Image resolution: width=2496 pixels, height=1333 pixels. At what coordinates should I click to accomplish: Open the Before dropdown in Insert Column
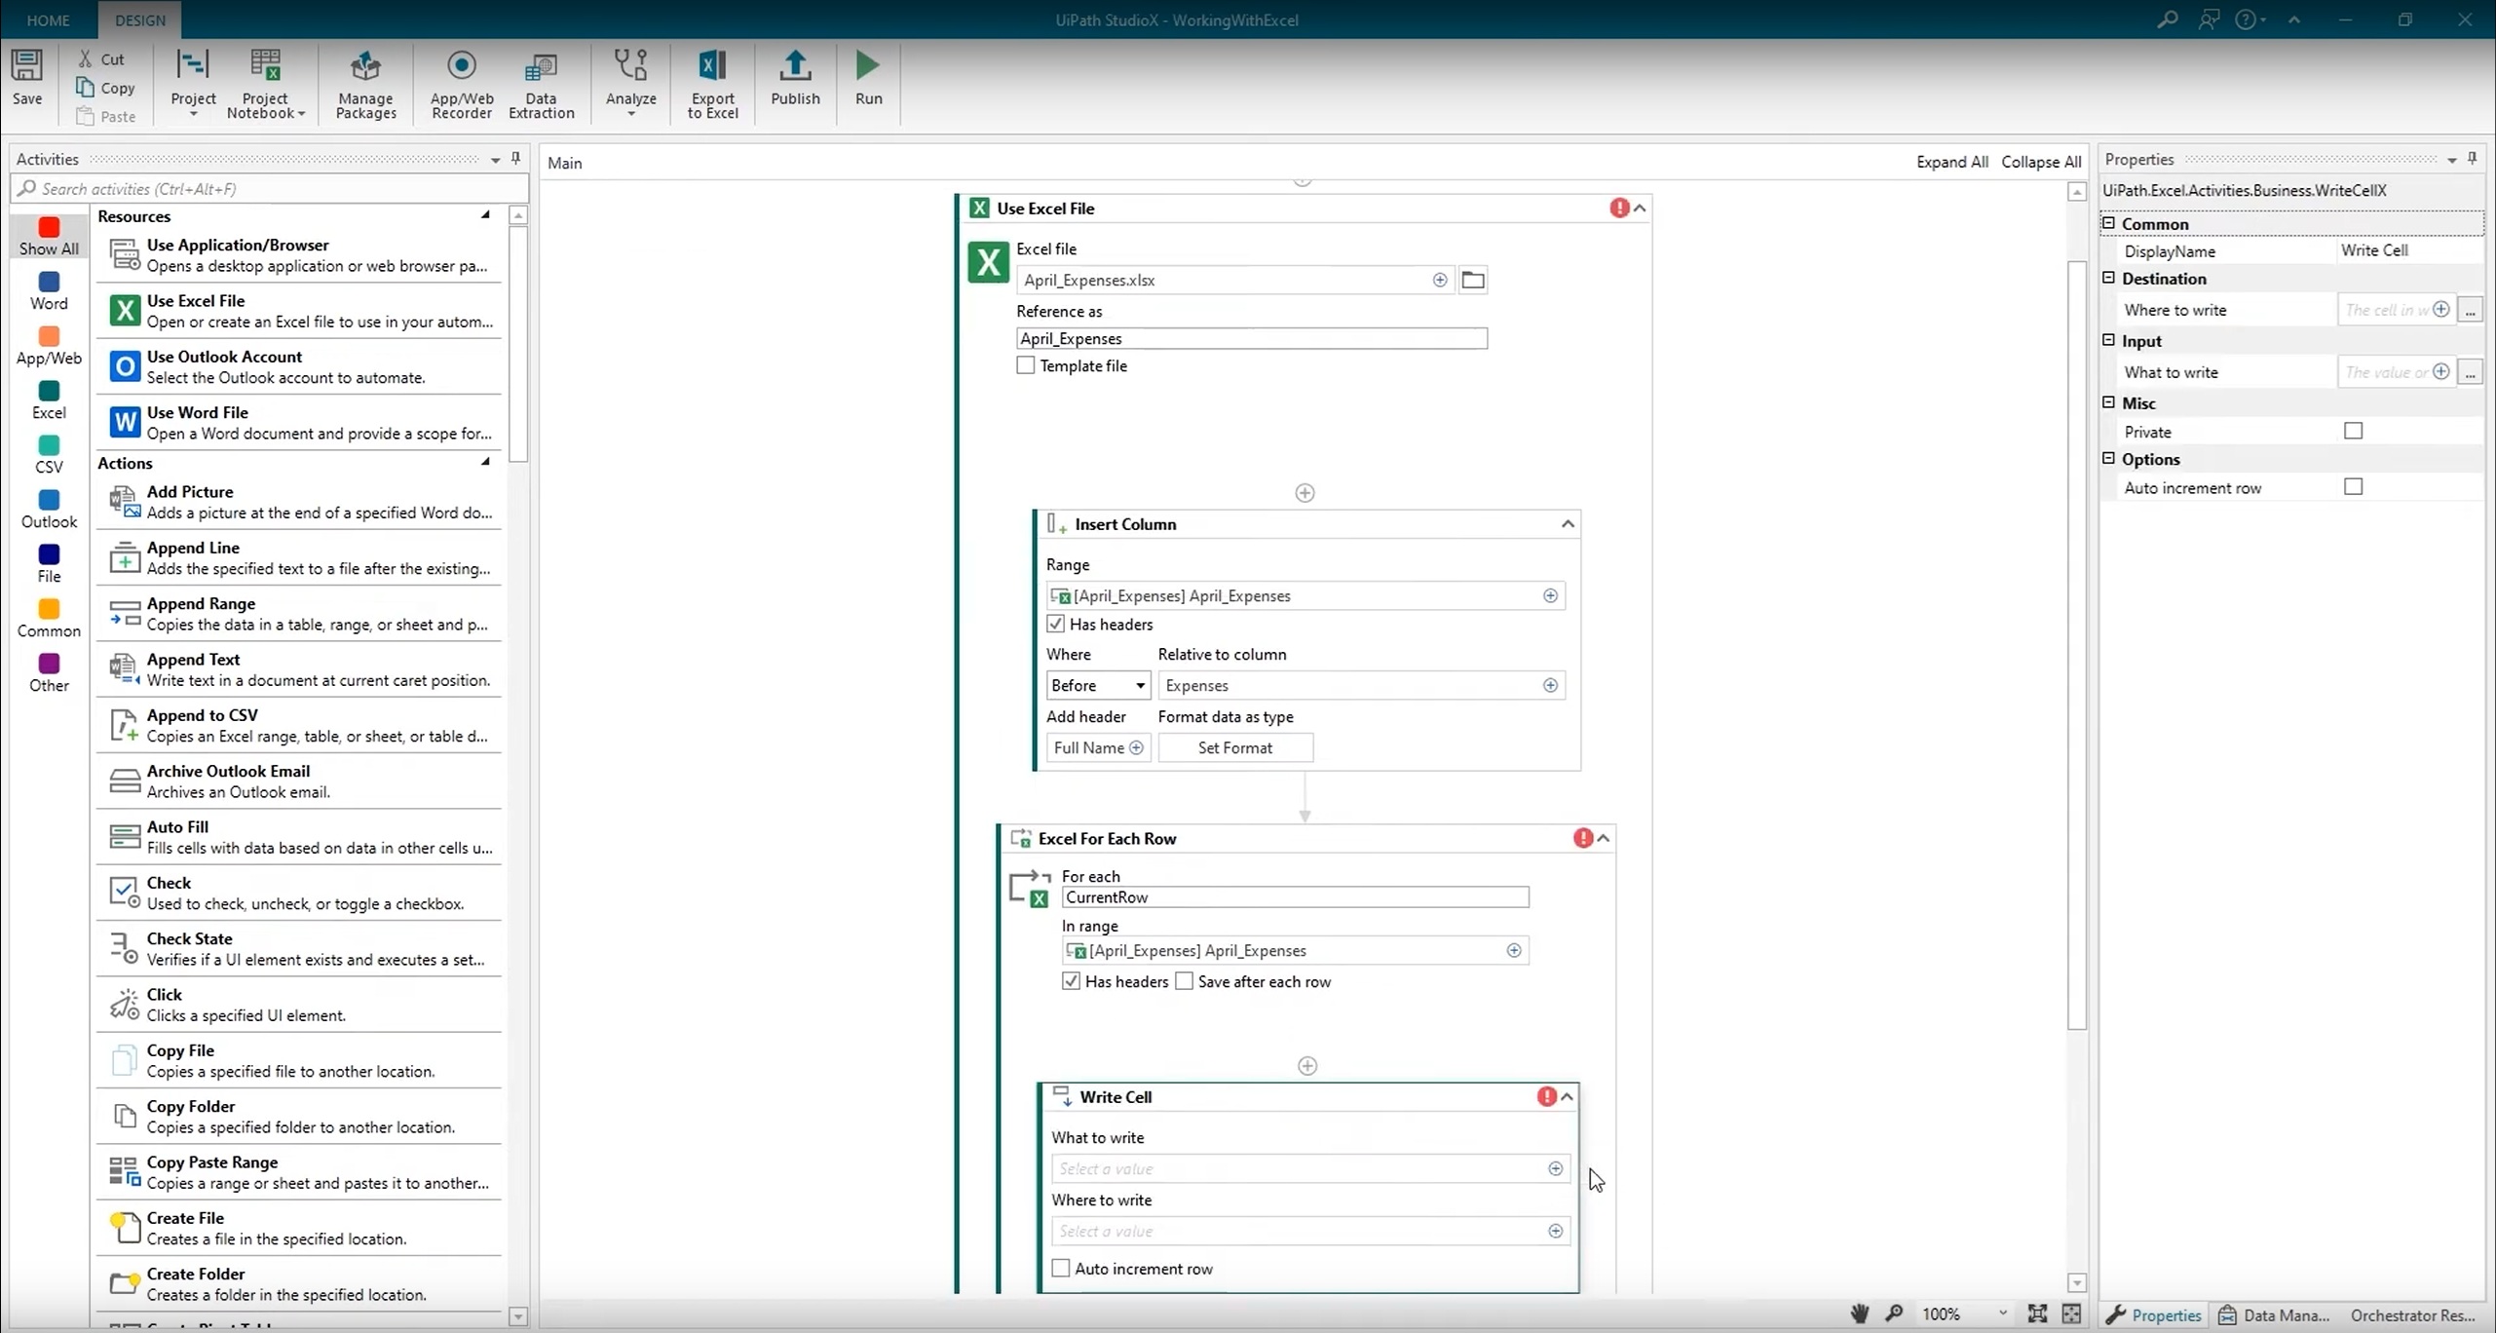coord(1098,685)
